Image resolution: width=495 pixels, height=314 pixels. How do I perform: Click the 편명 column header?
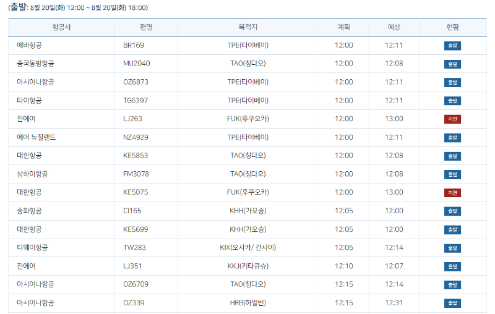click(x=146, y=27)
